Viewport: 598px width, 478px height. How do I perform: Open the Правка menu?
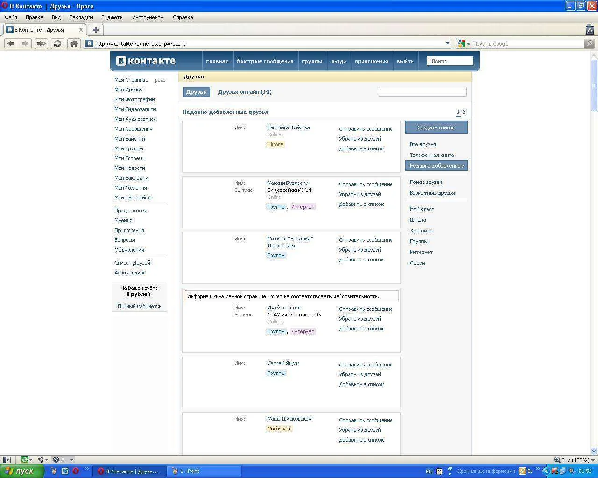[x=35, y=17]
